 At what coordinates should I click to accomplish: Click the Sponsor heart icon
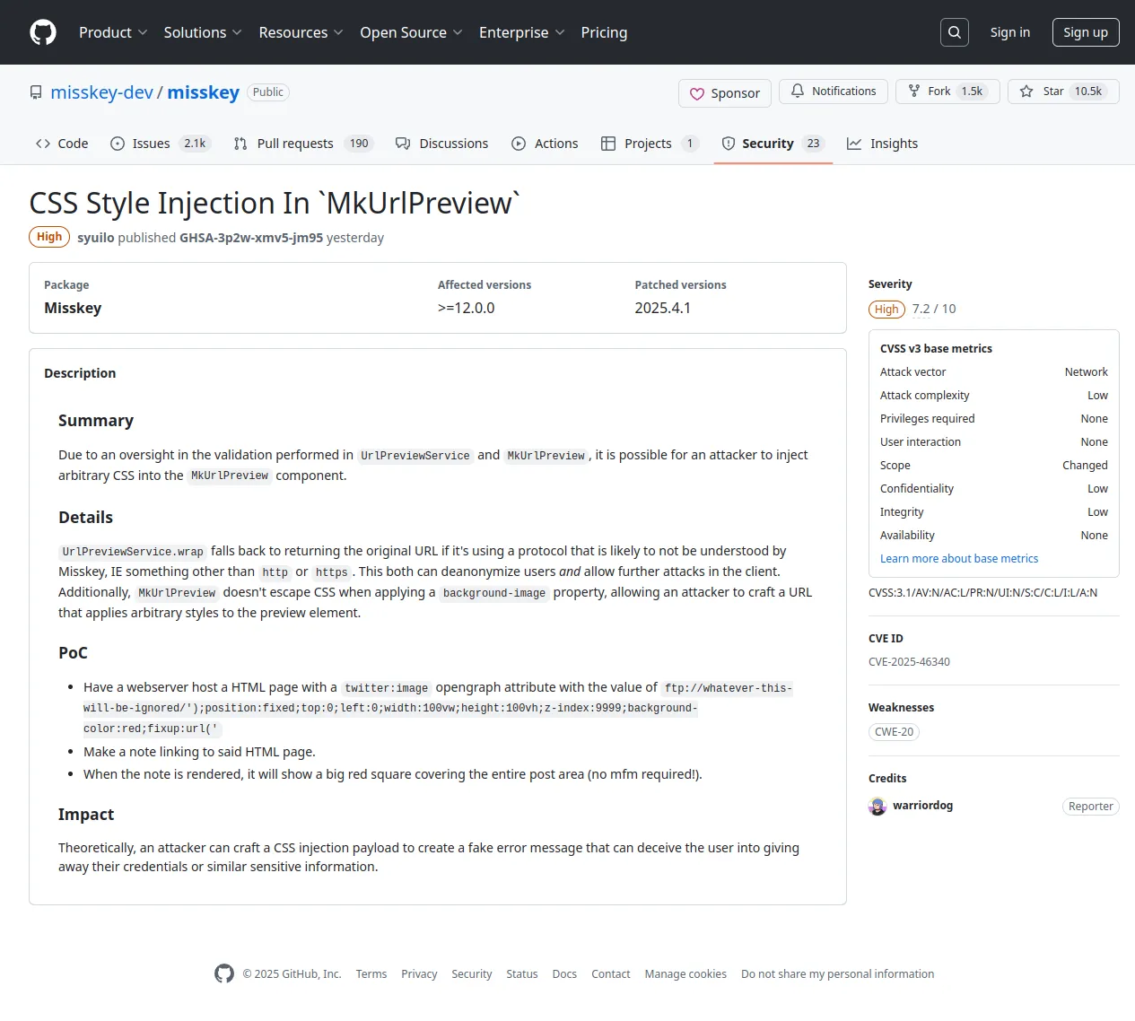coord(697,93)
